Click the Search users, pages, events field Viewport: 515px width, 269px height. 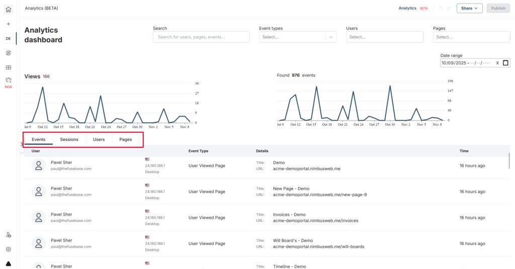[x=201, y=37]
